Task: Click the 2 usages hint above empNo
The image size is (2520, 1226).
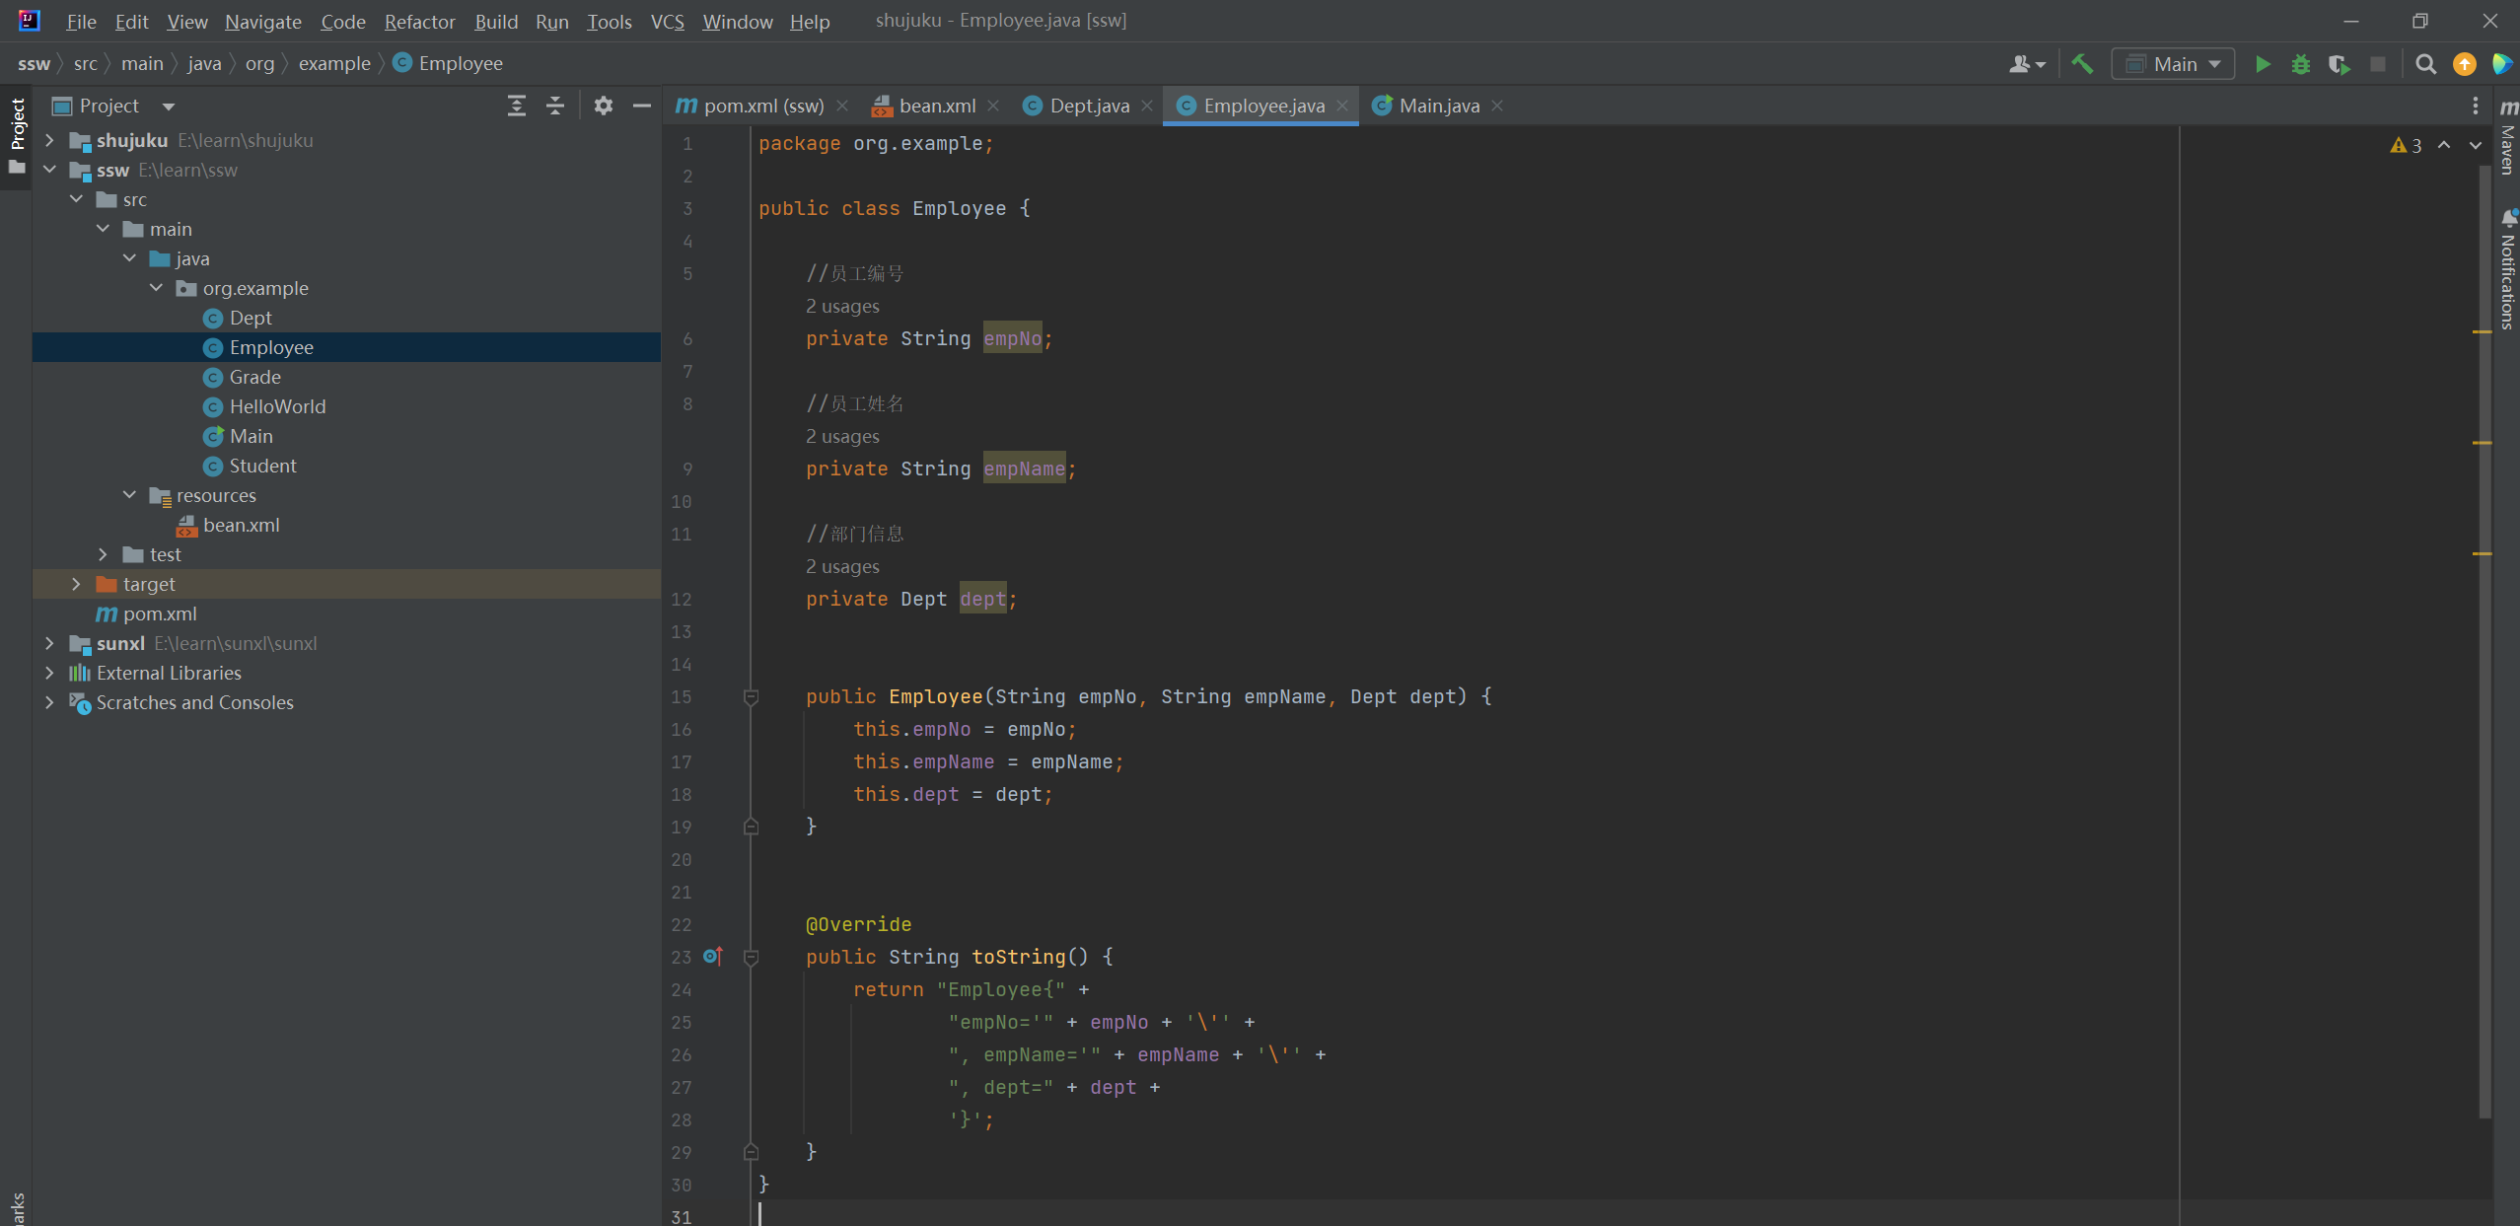Action: [841, 307]
